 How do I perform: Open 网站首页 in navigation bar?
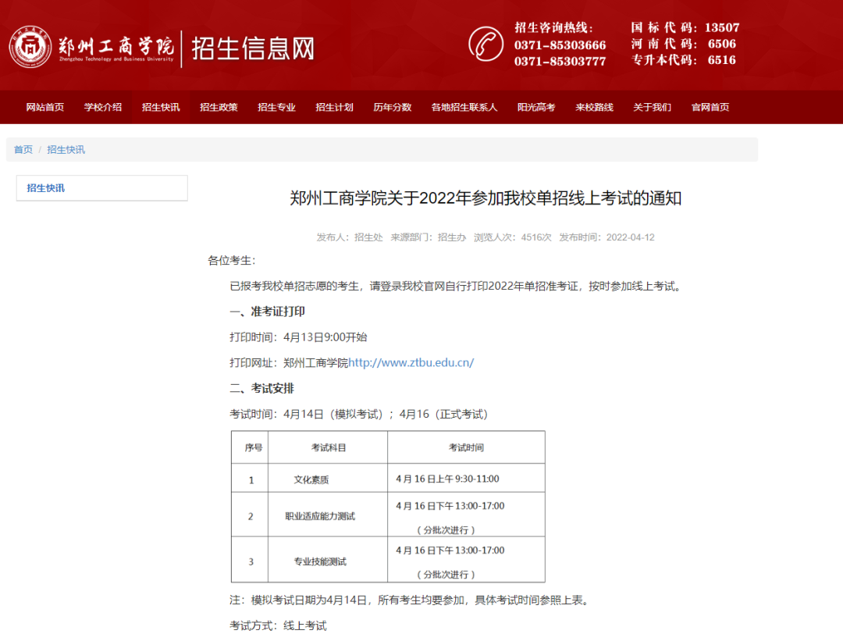(x=45, y=107)
